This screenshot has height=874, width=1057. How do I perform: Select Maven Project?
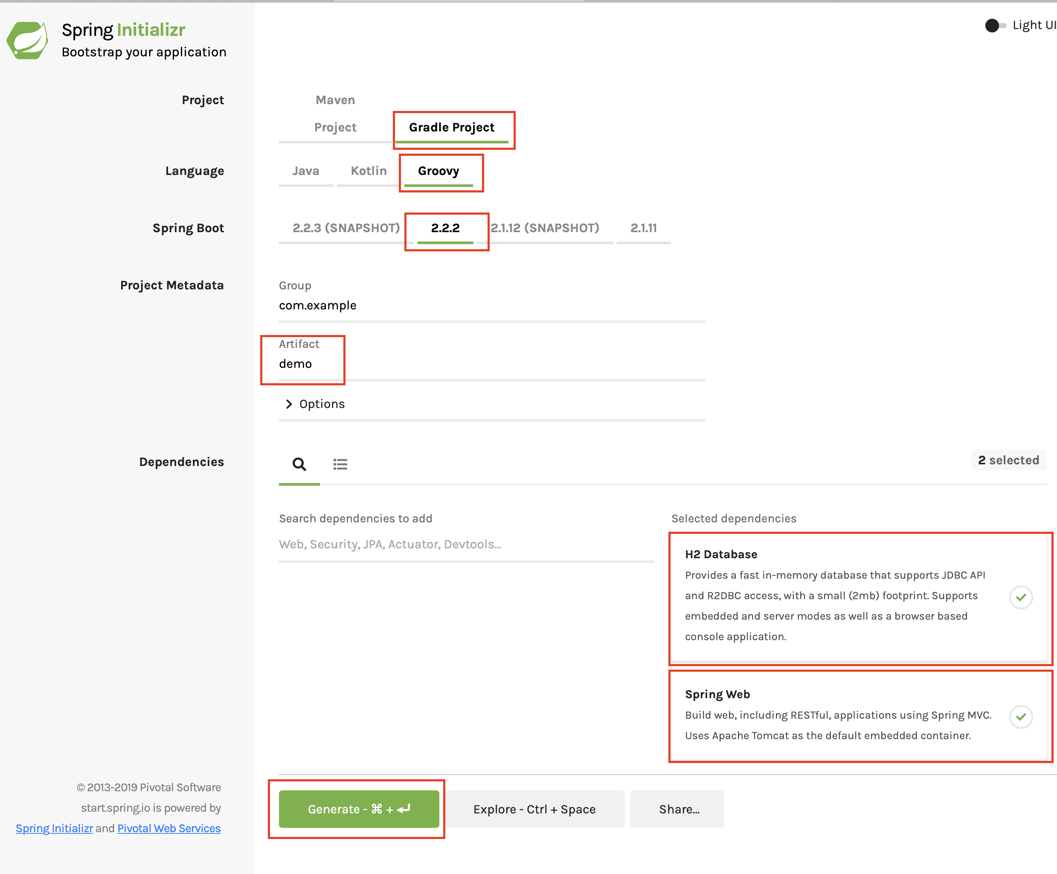(x=335, y=114)
